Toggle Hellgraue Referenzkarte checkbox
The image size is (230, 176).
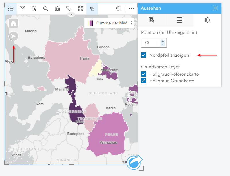pyautogui.click(x=144, y=74)
